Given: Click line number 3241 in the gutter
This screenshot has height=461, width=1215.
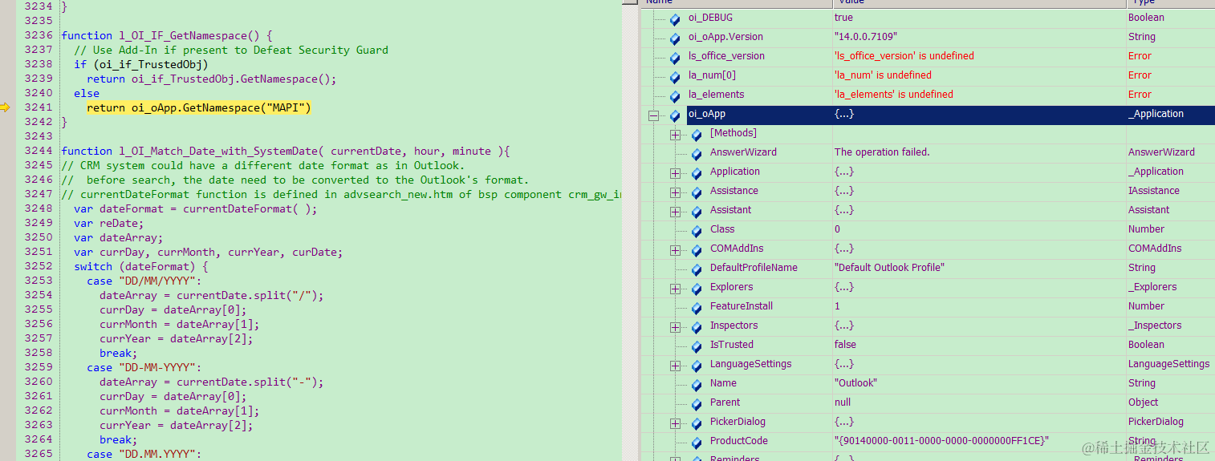Looking at the screenshot, I should tap(39, 107).
